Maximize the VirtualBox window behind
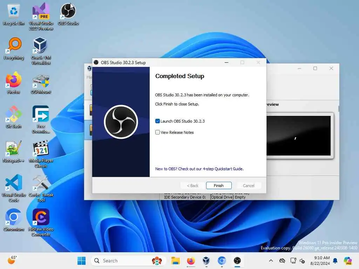 point(315,68)
